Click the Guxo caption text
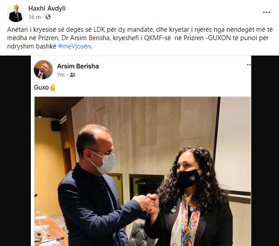The image size is (279, 246). [x=41, y=87]
